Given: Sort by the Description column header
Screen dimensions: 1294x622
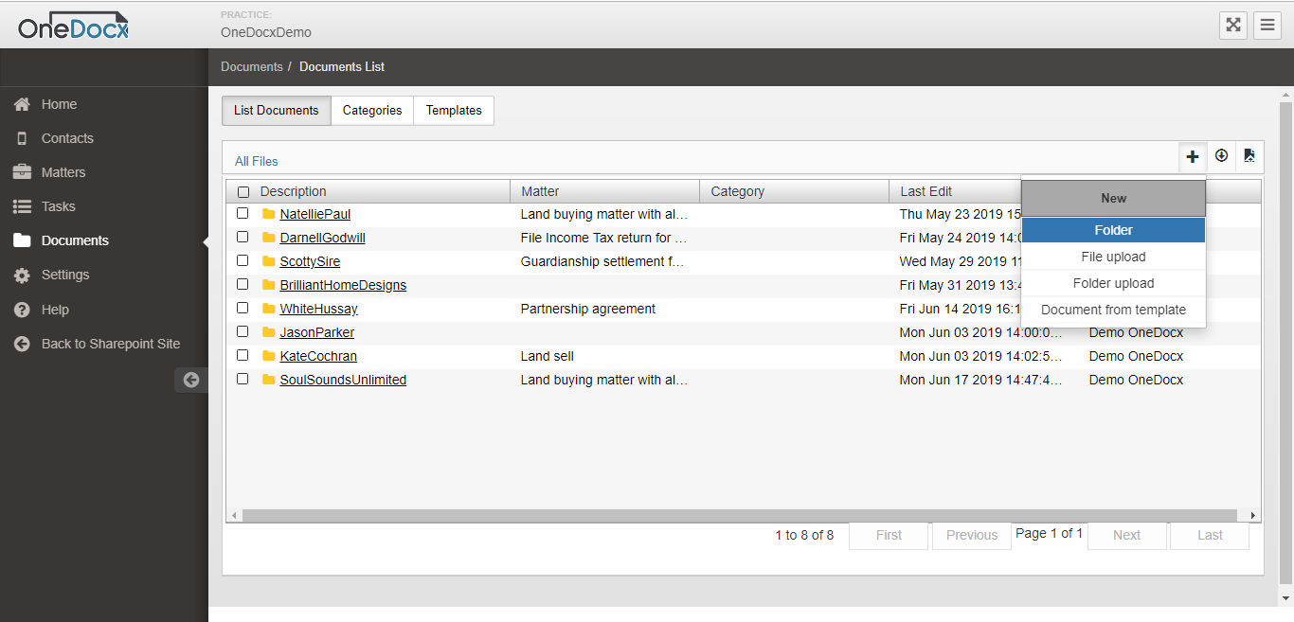Looking at the screenshot, I should pyautogui.click(x=294, y=191).
